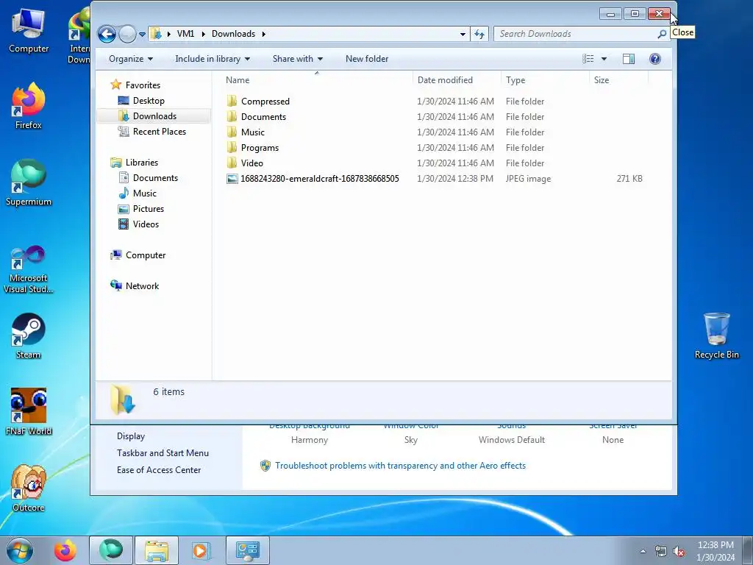Expand the arrow after VM1 breadcrumb

203,34
